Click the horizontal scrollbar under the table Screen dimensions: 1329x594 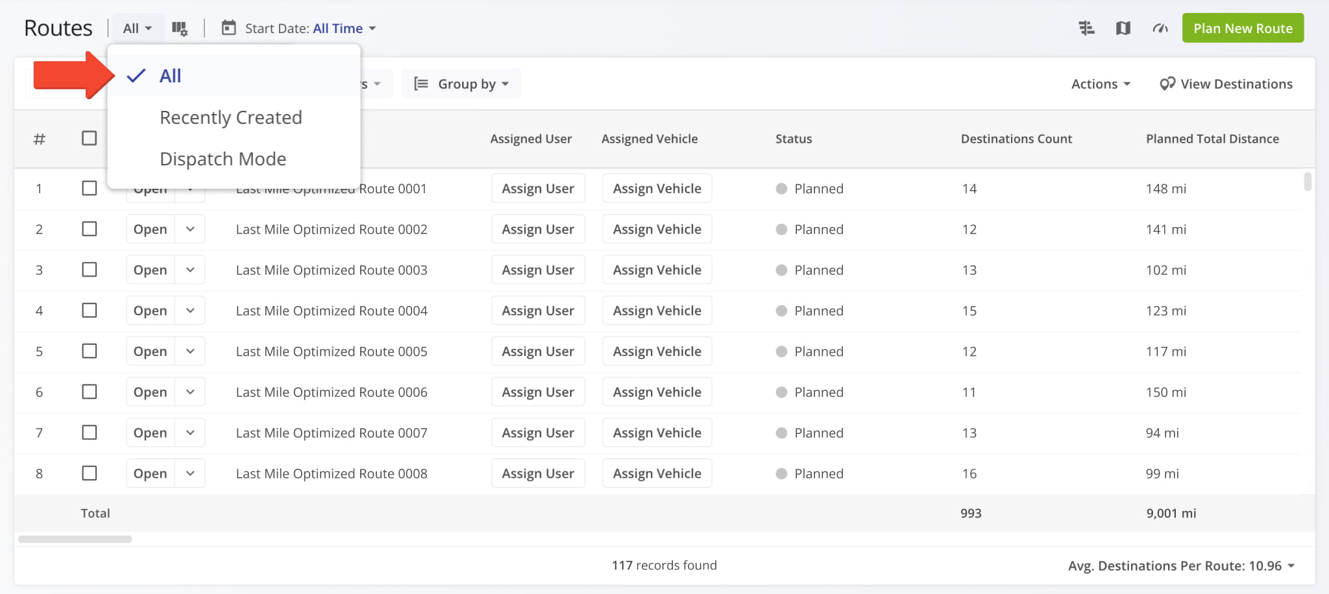(x=75, y=539)
